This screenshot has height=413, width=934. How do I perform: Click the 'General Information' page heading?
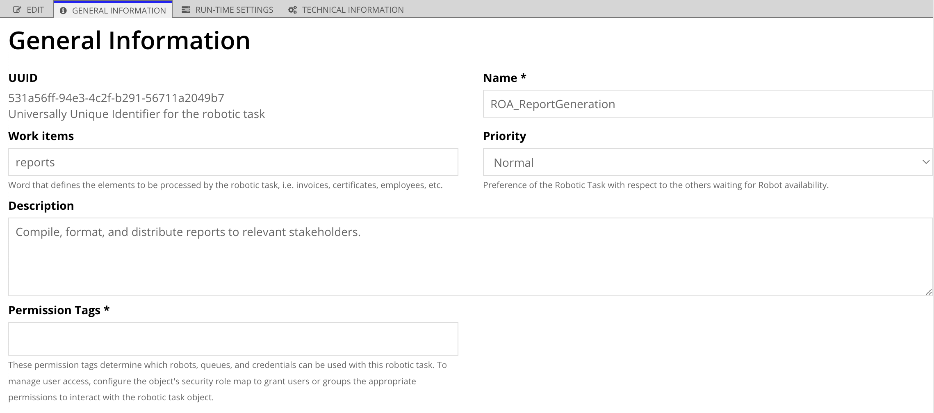(129, 41)
